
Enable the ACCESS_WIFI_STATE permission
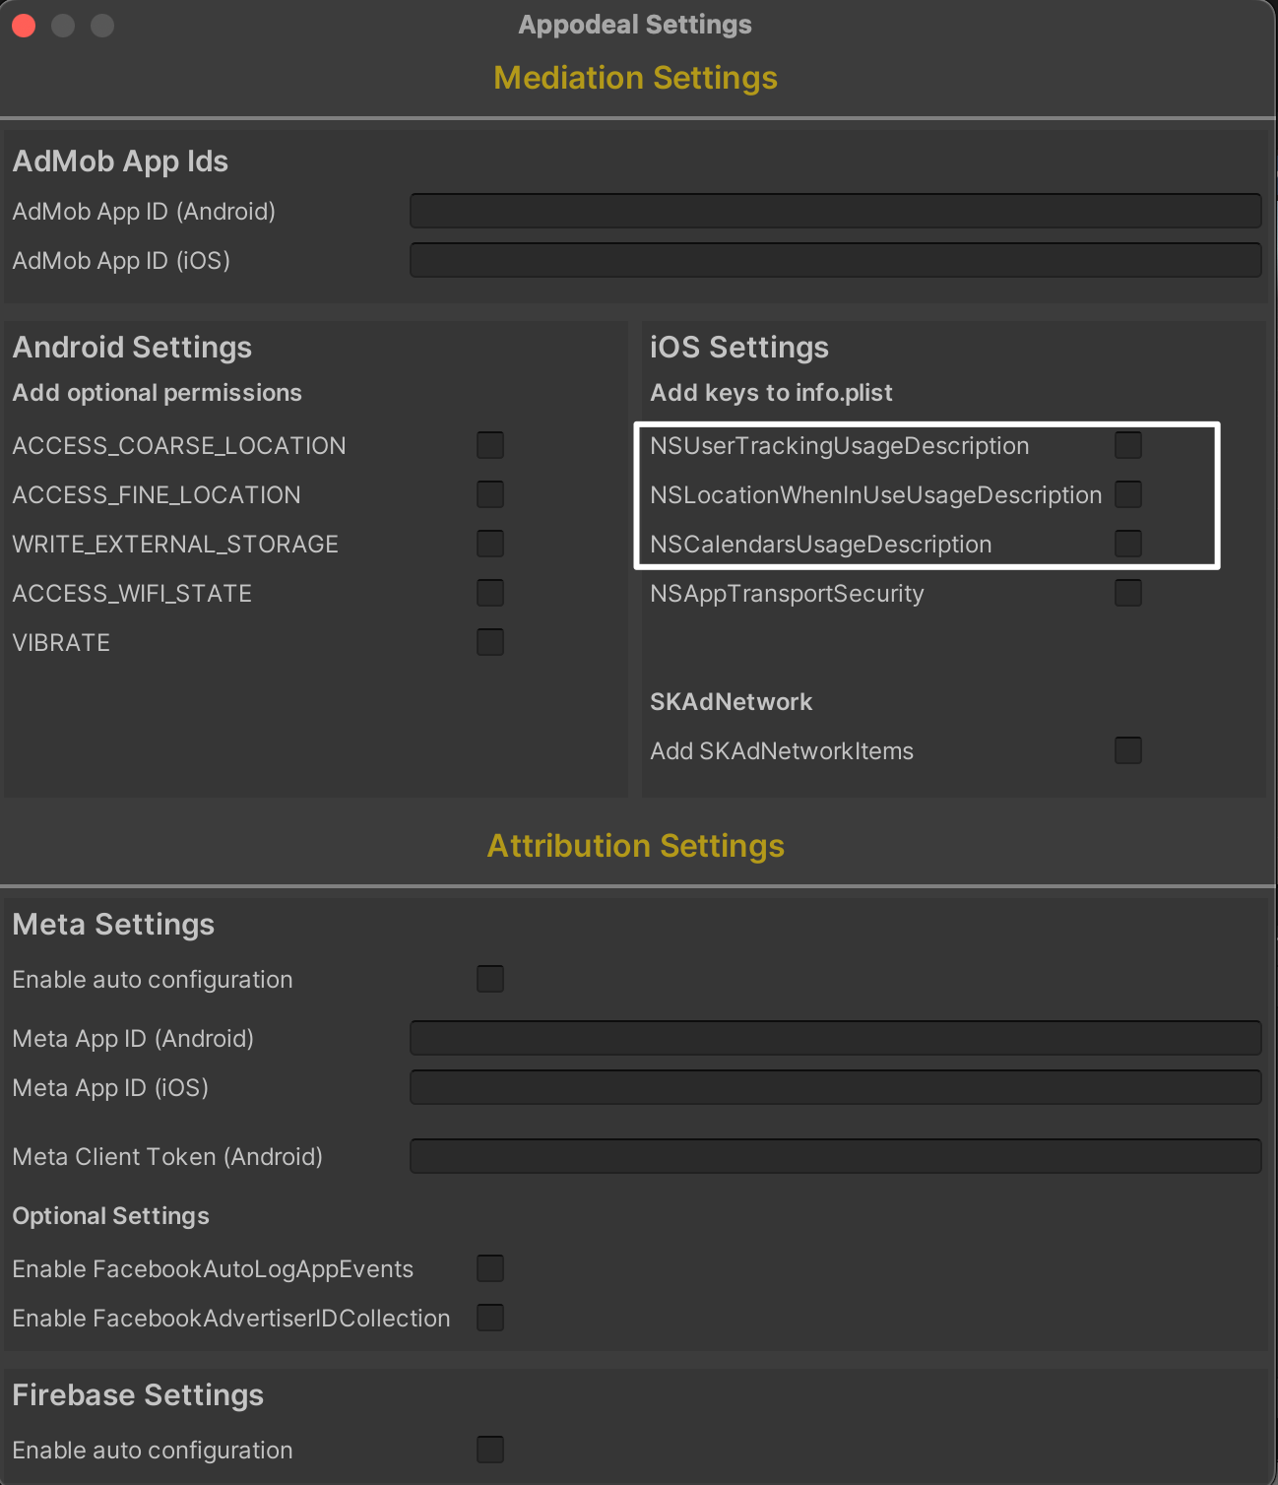pyautogui.click(x=490, y=593)
